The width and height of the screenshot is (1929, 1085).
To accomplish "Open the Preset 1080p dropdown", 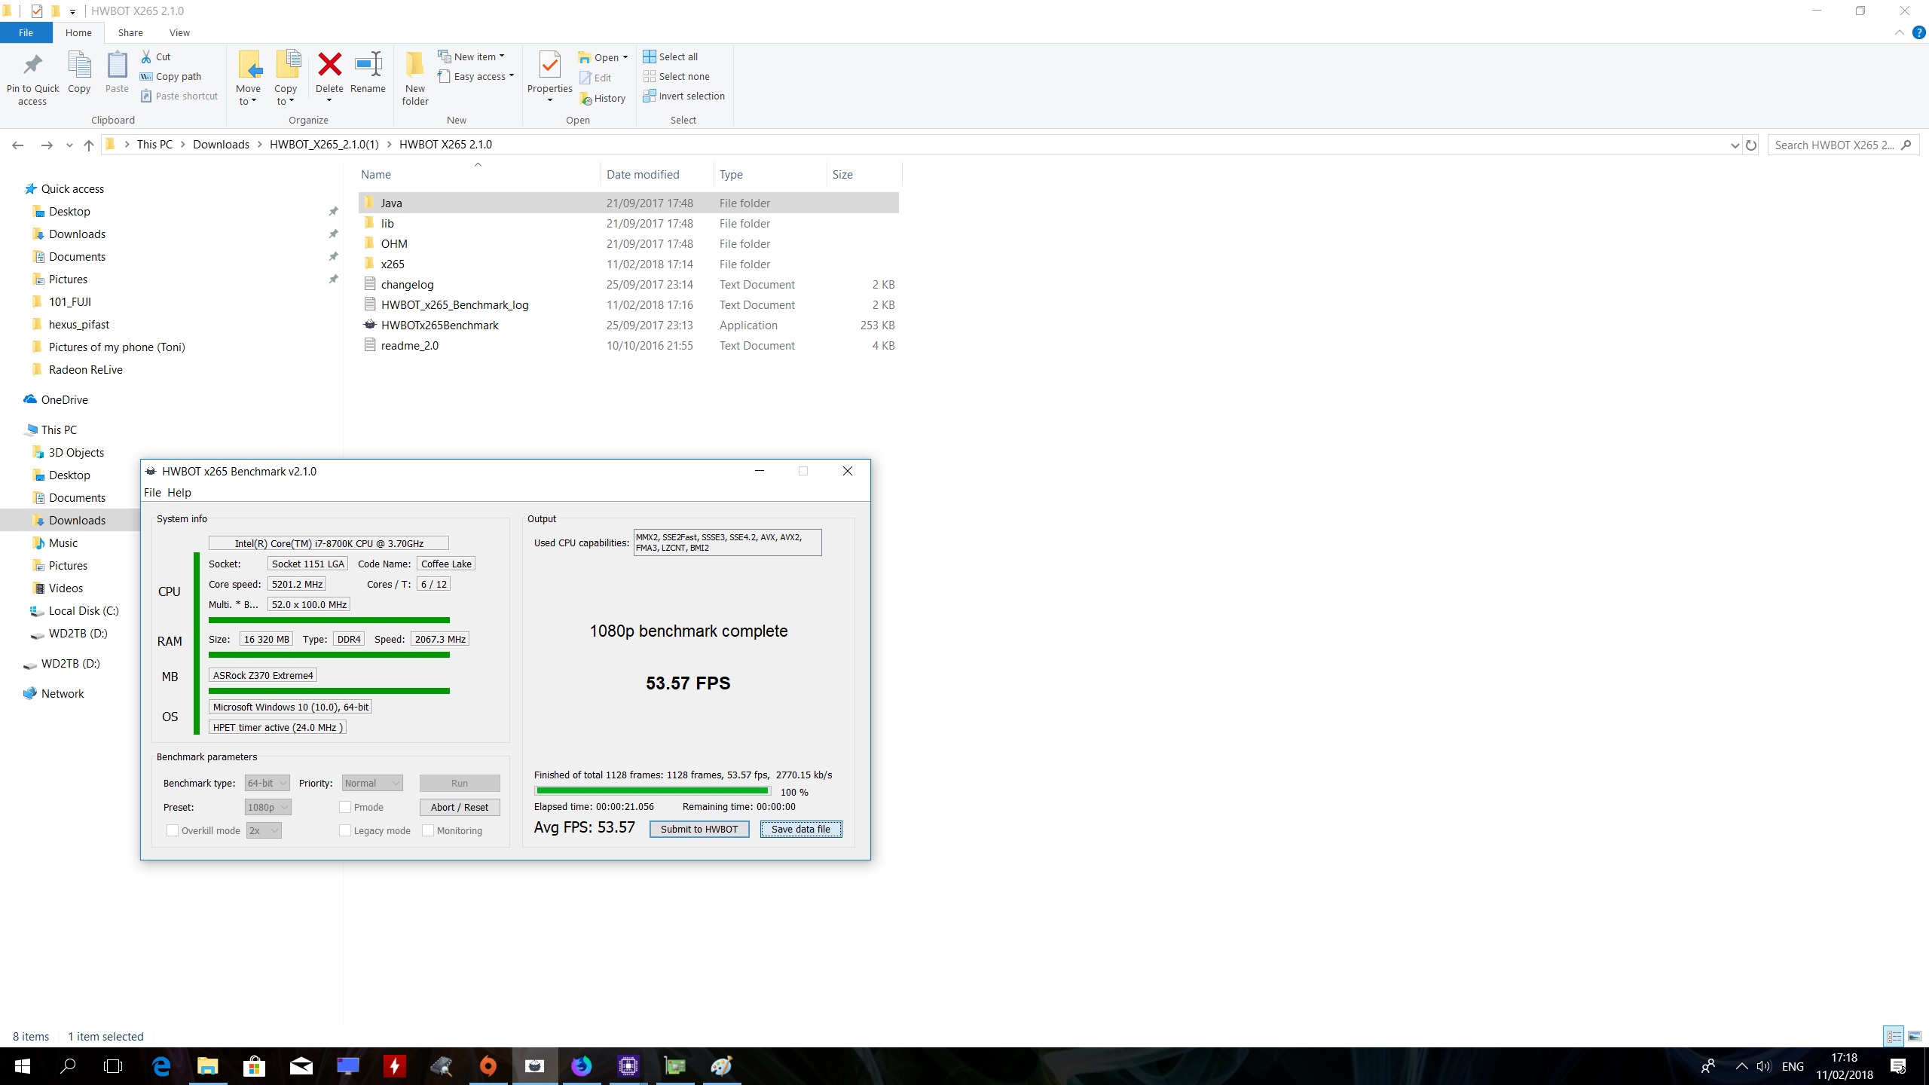I will (267, 807).
